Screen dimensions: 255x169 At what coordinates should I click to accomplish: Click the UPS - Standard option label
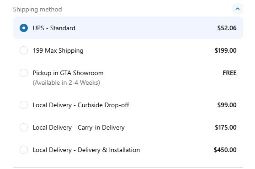tap(54, 28)
